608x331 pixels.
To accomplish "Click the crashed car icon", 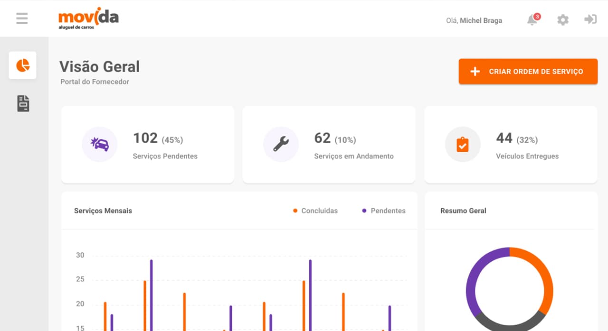I will point(100,144).
